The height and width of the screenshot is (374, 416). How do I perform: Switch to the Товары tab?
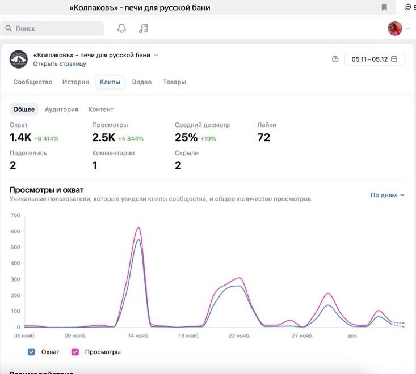(174, 82)
